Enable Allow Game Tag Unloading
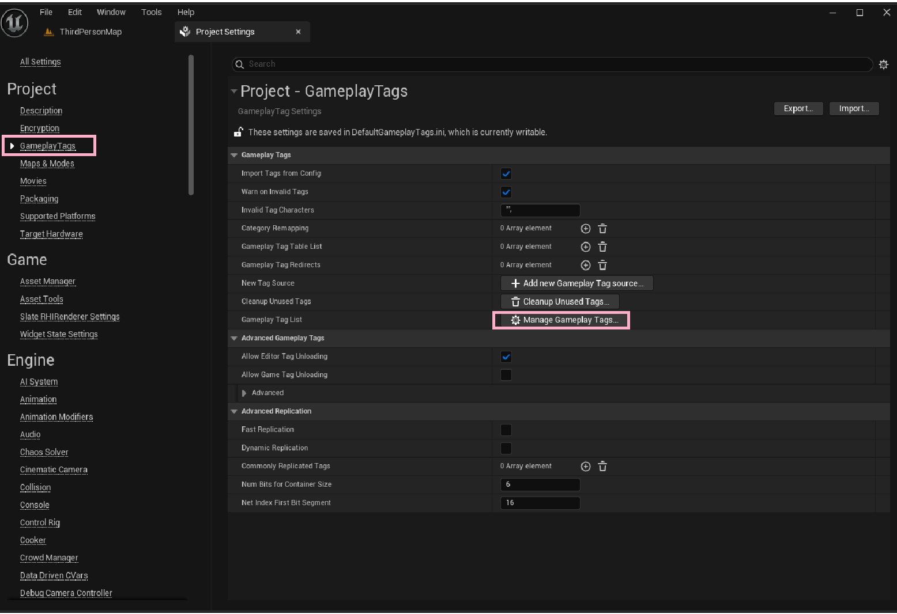Screen dimensions: 897x614 click(x=506, y=375)
